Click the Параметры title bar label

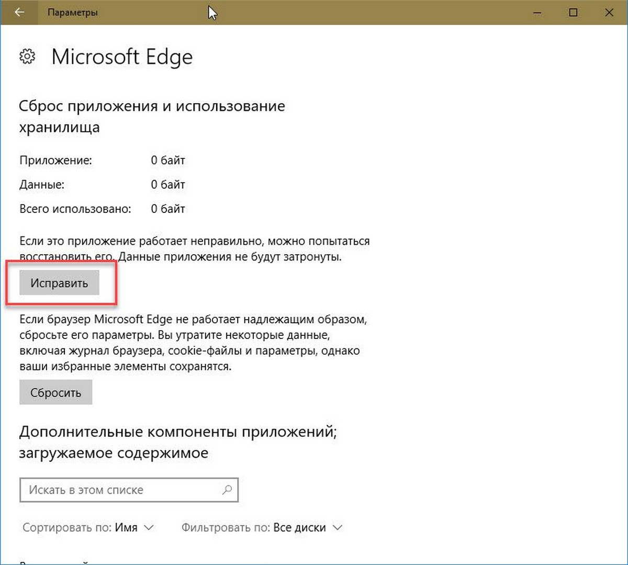click(72, 12)
